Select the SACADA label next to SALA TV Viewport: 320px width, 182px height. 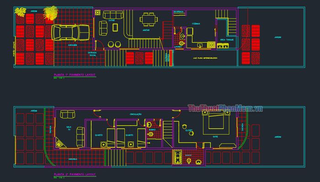51,130
